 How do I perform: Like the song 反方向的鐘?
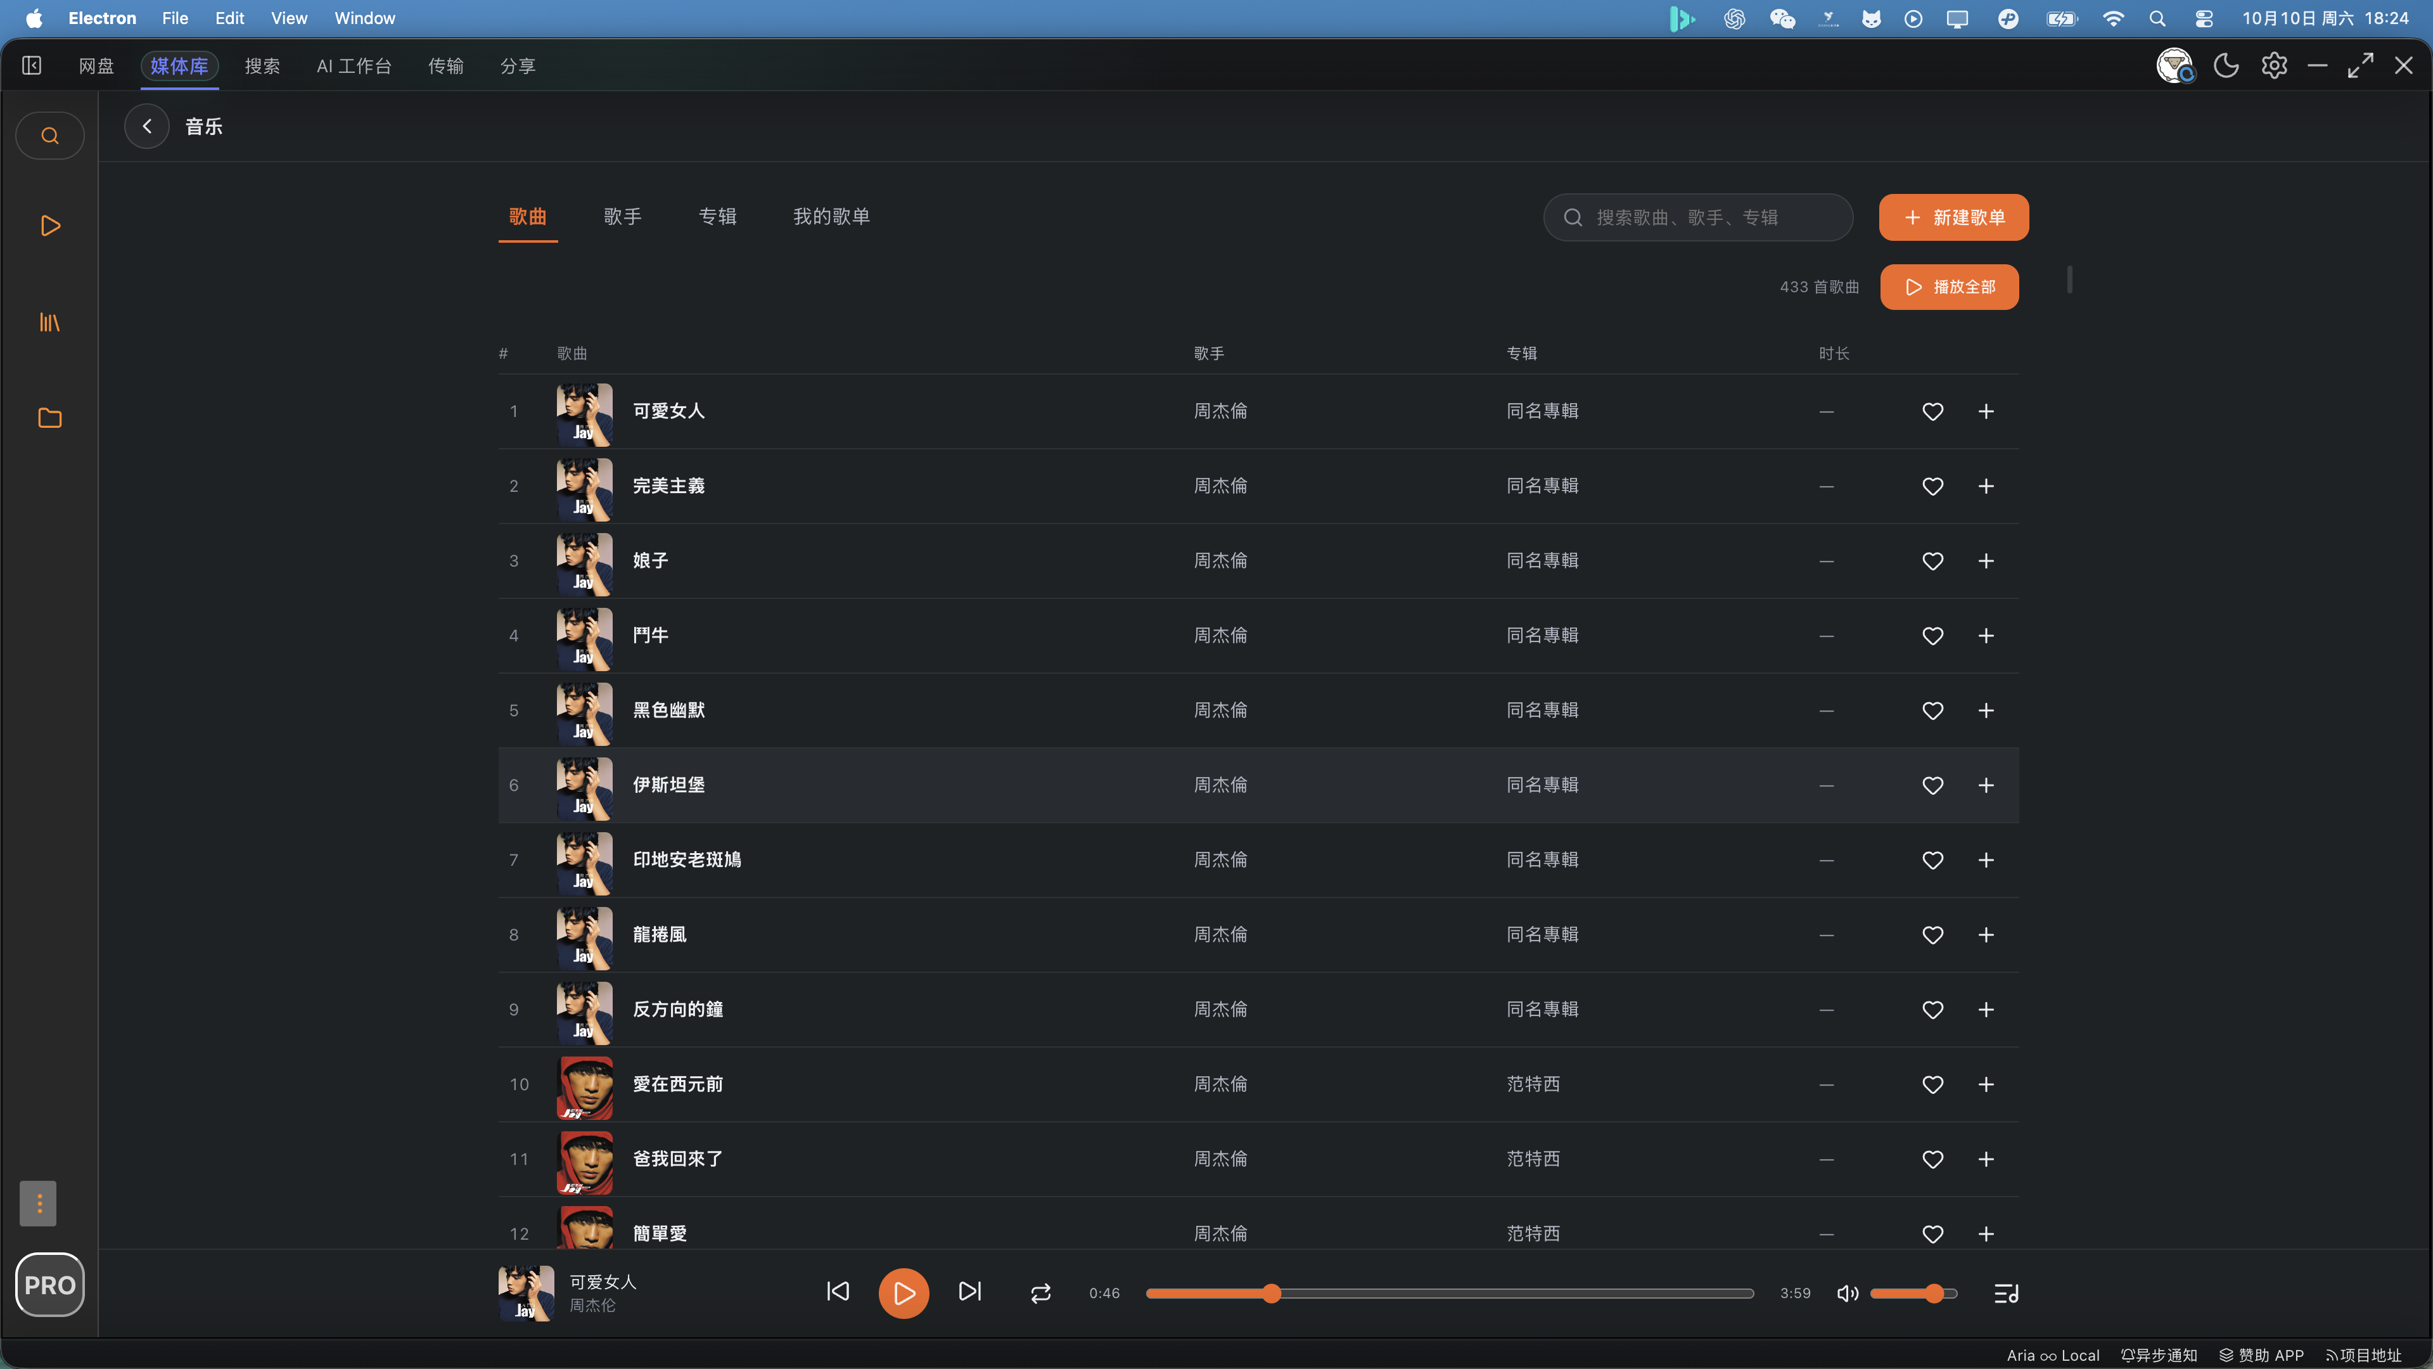pos(1933,1009)
